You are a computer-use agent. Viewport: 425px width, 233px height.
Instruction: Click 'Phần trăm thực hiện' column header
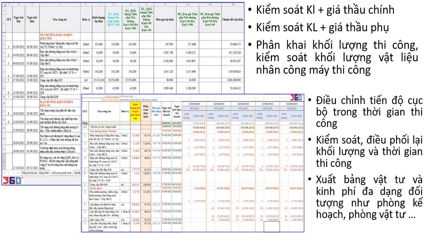146,111
